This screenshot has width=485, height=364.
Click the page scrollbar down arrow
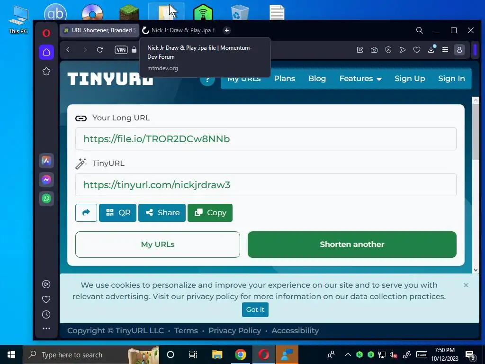tap(476, 270)
